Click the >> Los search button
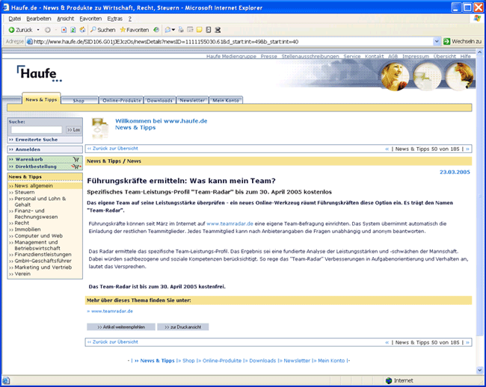The width and height of the screenshot is (486, 387). (x=74, y=130)
